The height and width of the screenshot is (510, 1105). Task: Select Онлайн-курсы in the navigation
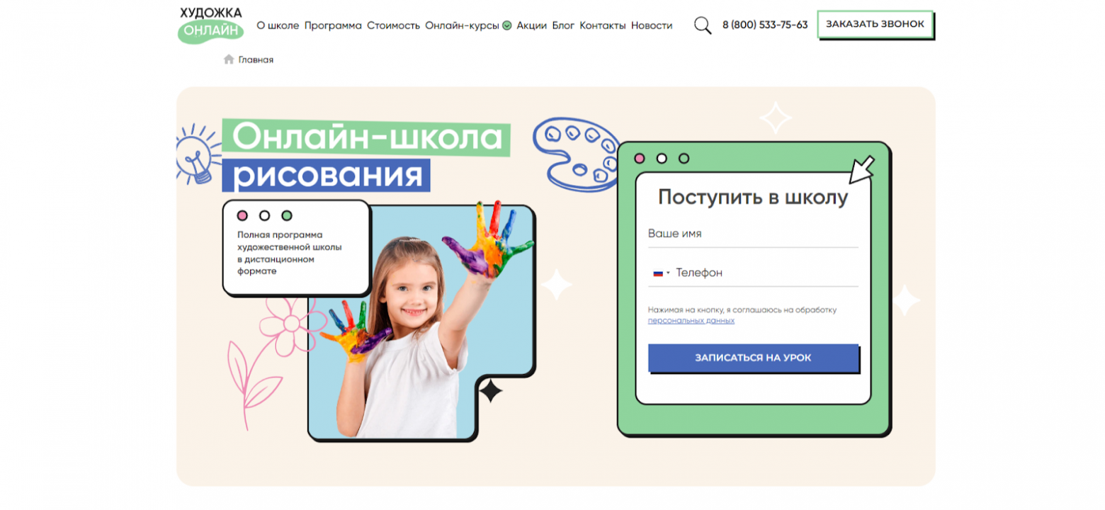[463, 25]
